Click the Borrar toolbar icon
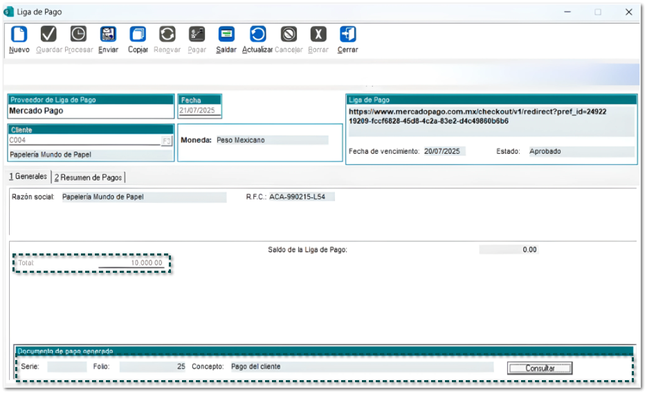Image resolution: width=647 pixels, height=394 pixels. pos(318,35)
